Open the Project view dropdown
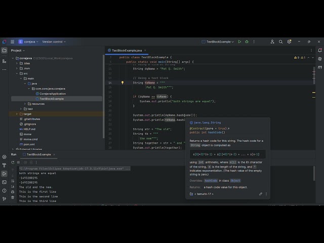 [18, 51]
